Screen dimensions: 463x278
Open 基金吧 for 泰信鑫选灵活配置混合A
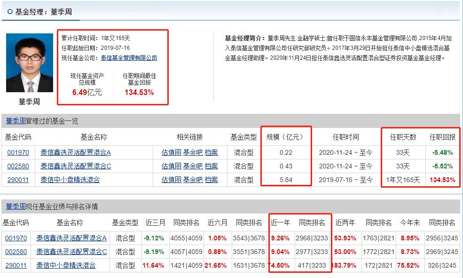click(x=192, y=153)
